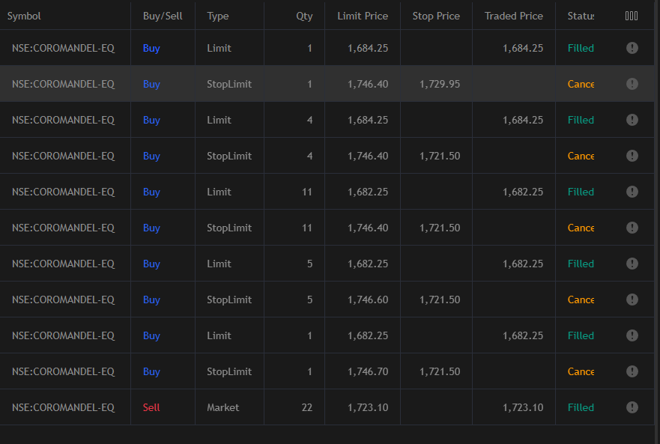Viewport: 660px width, 444px height.
Task: Click the Cancelled status on the second row
Action: (581, 83)
